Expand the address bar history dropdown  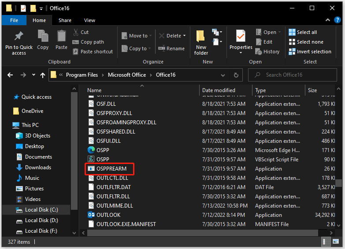223,75
